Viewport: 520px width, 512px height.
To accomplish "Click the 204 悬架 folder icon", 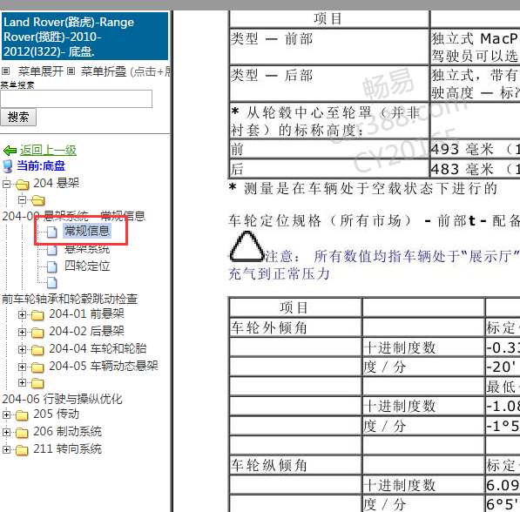I will tap(23, 185).
